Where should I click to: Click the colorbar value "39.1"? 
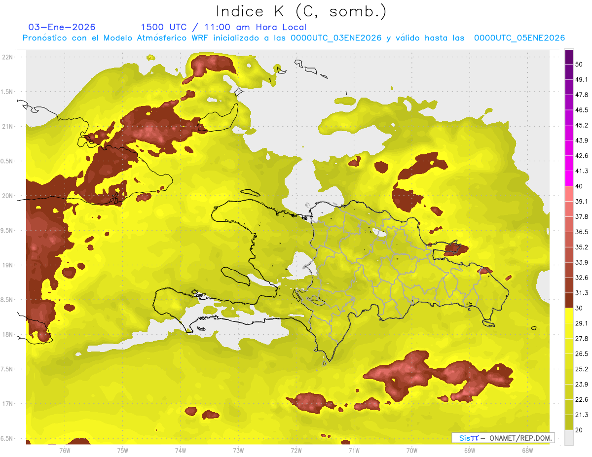click(x=582, y=201)
